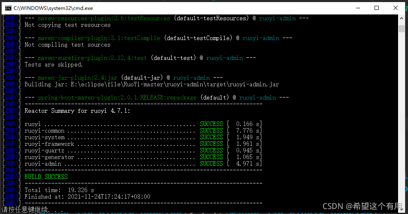Maximize the cmd.exe window

377,8
